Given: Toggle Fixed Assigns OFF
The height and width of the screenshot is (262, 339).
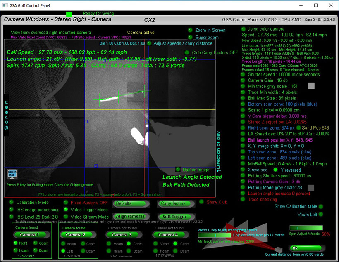Looking at the screenshot, I should click(66, 203).
